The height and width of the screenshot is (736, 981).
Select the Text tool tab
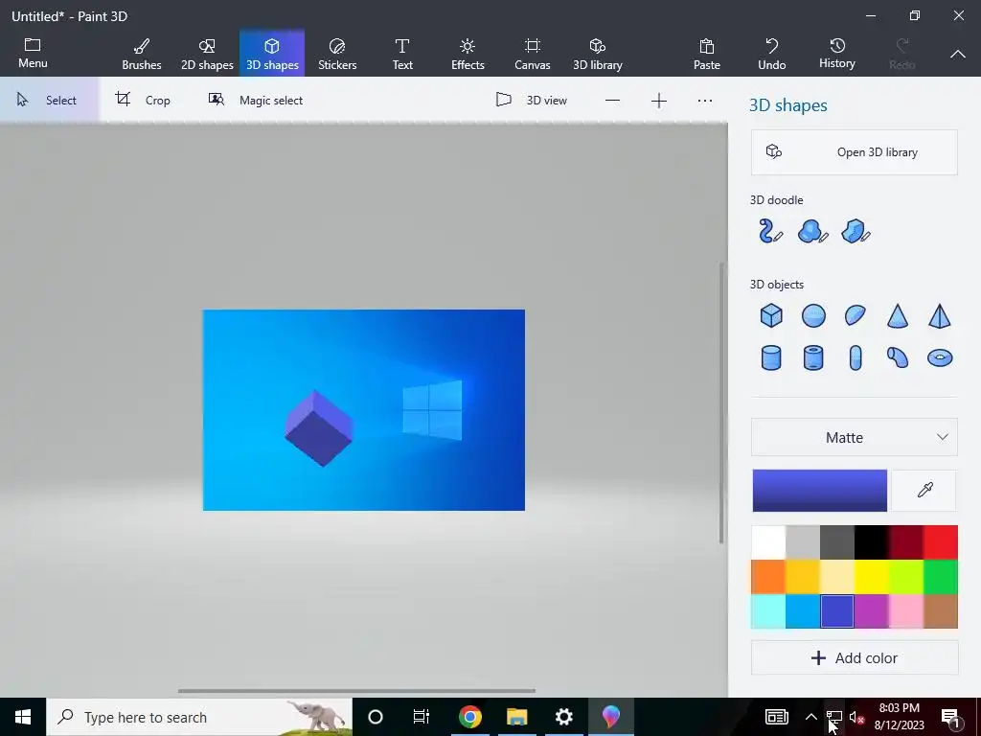click(402, 54)
